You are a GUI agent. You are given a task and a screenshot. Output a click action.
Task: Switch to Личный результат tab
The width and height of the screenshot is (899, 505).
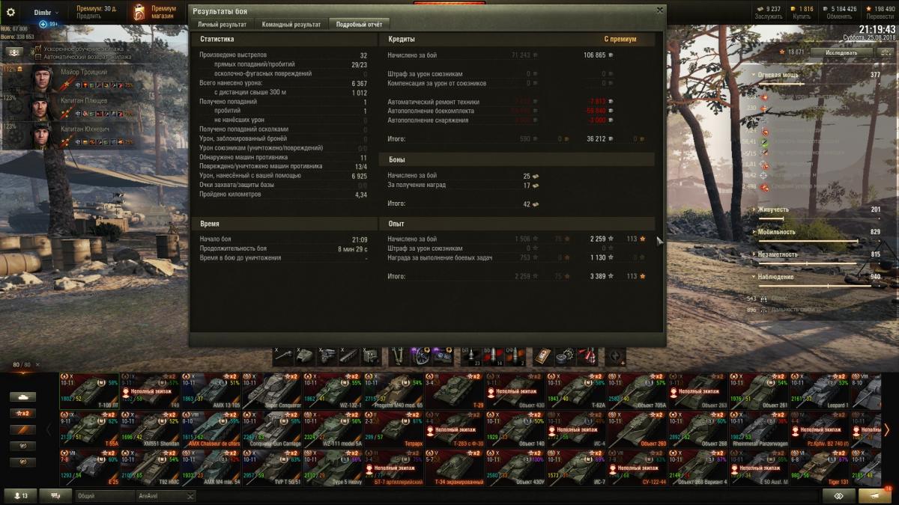tap(220, 24)
